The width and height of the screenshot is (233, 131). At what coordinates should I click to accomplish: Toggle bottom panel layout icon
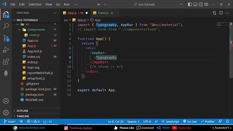195,4
